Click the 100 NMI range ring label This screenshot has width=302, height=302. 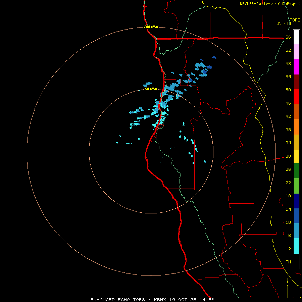click(x=151, y=27)
